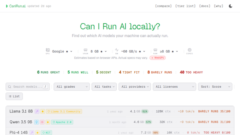The image size is (240, 135).
Task: Click the blue lightbulb icon beside Qwen 3.5 9B
Action: (36, 122)
